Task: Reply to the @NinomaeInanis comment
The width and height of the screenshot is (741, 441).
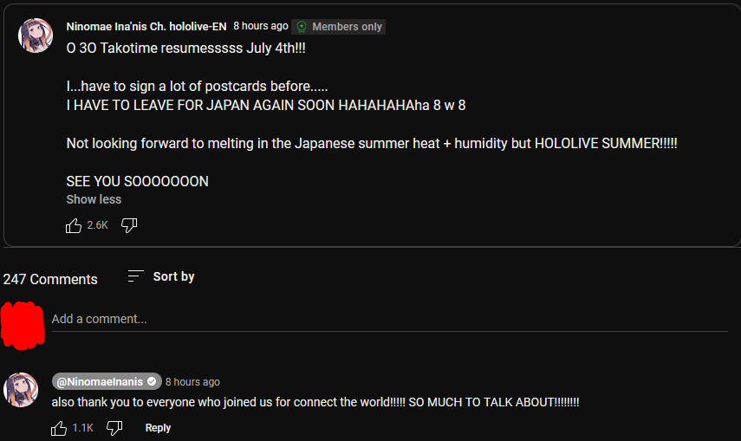Action: point(158,428)
